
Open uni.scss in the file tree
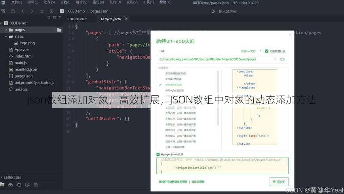(21, 89)
